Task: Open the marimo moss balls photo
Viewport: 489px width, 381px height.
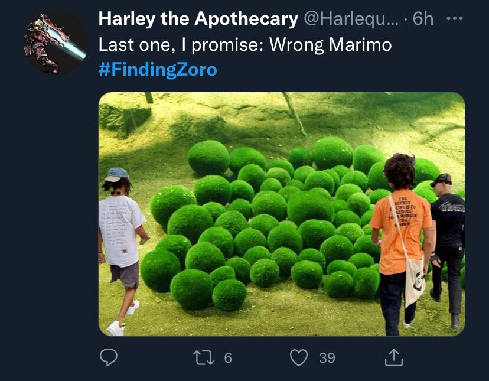Action: tap(282, 214)
